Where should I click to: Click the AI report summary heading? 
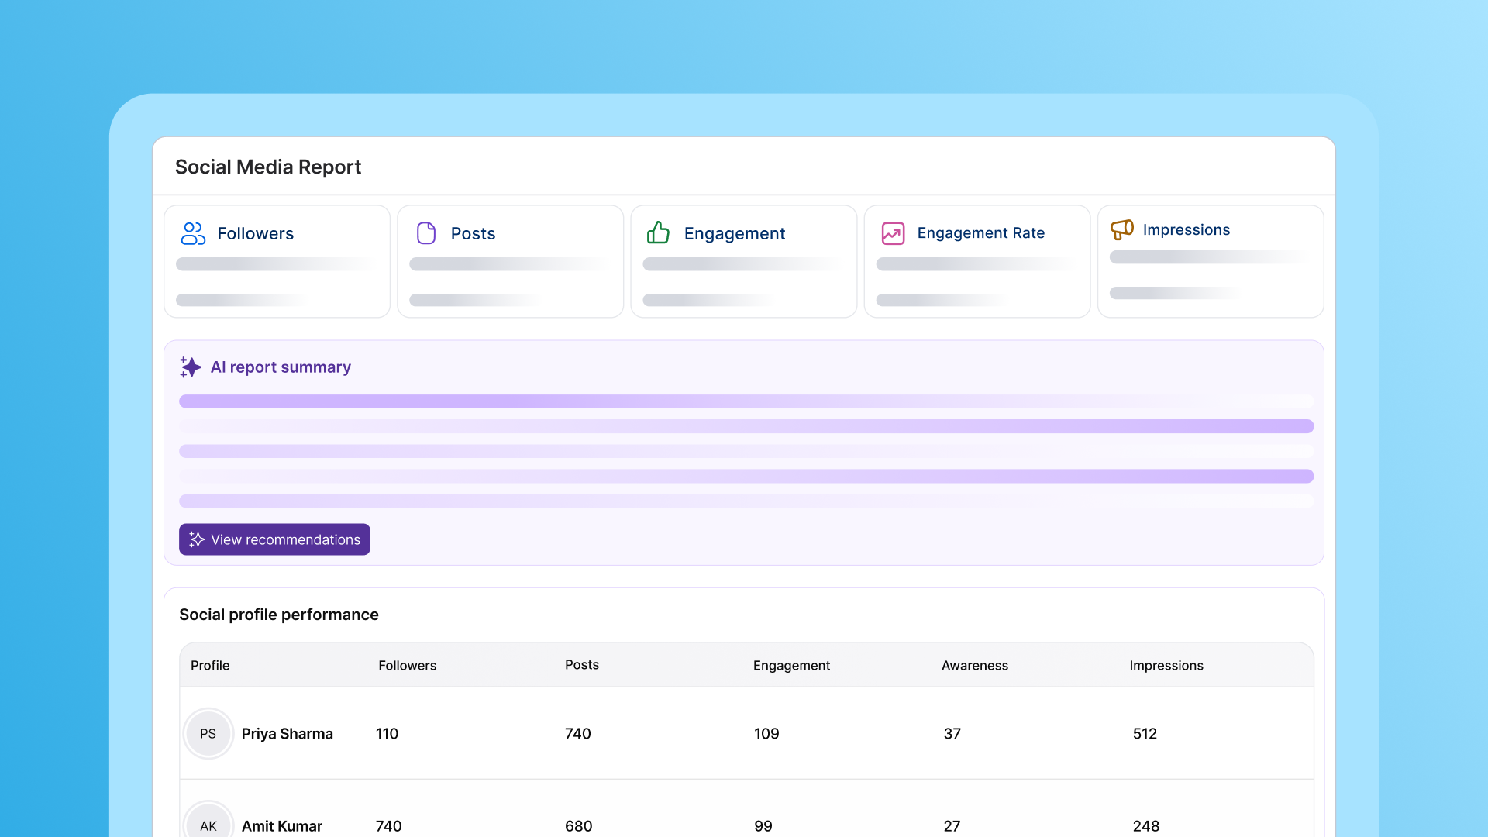pyautogui.click(x=281, y=367)
